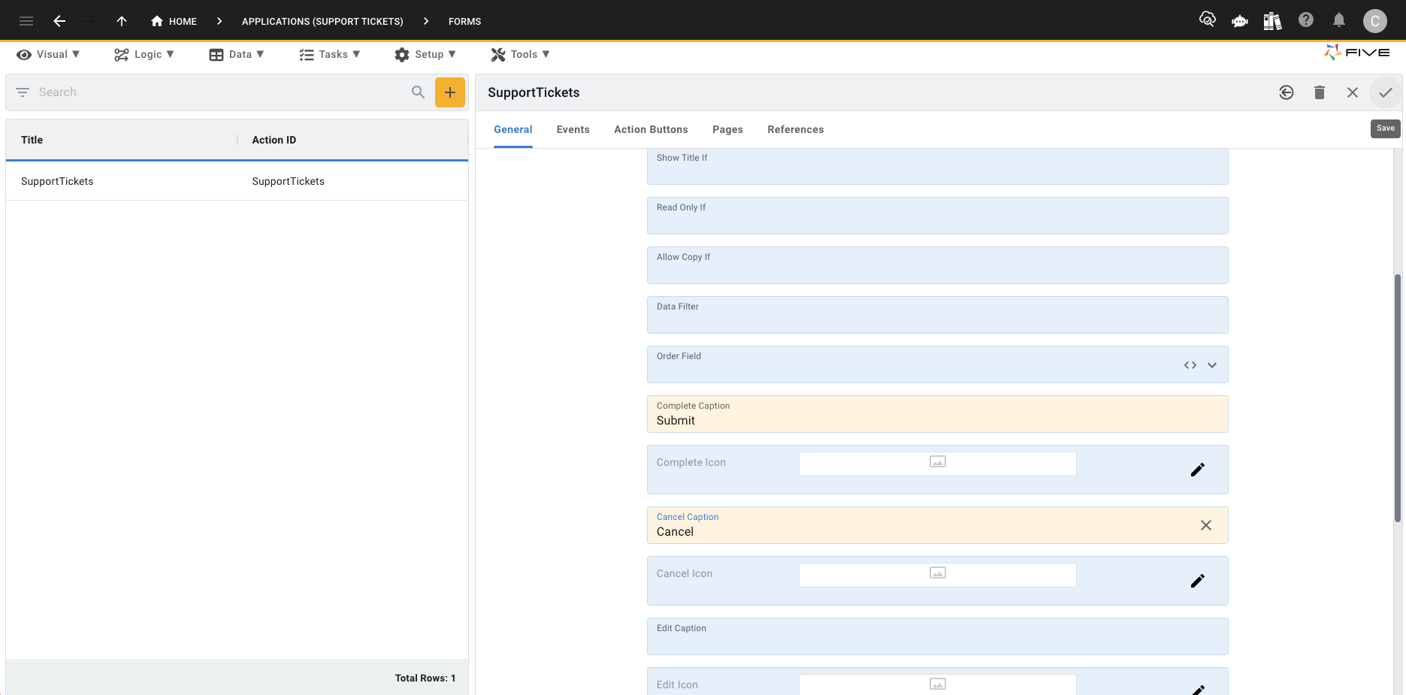Open the FORMS breadcrumb link
Screen dimensions: 1406x695
464,21
